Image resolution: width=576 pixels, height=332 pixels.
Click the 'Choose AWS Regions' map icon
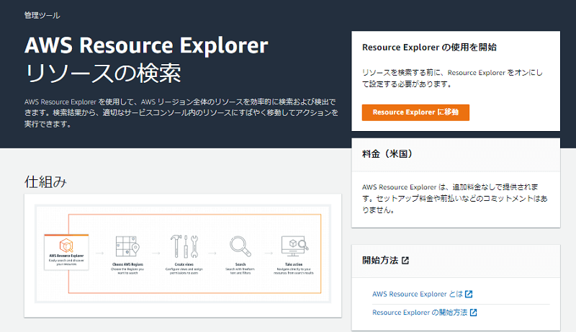127,246
